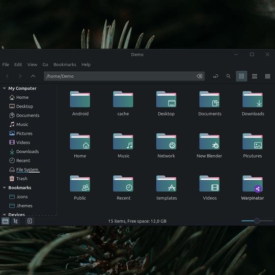Select Desktop in the sidebar
Viewport: 275px width, 275px height.
pyautogui.click(x=21, y=106)
